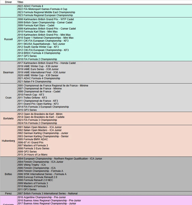Click '2009 British Open Championship - Comer Cadet'
The height and width of the screenshot is (205, 192).
[x=45, y=23]
